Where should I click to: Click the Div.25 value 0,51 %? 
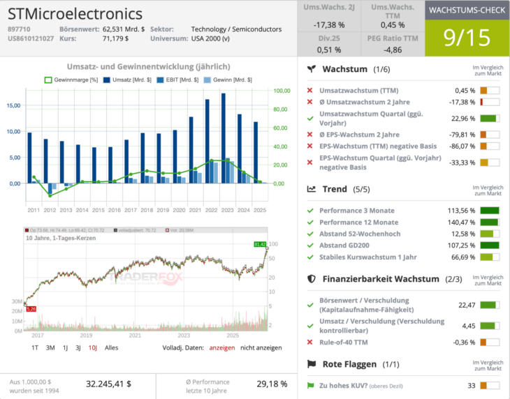pos(329,50)
